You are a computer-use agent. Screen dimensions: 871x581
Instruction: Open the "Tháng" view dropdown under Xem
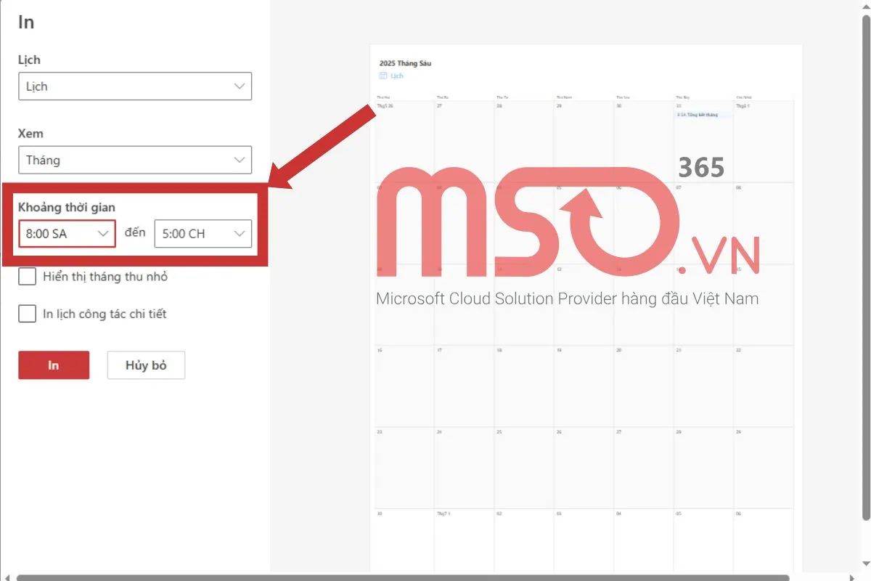[x=134, y=160]
